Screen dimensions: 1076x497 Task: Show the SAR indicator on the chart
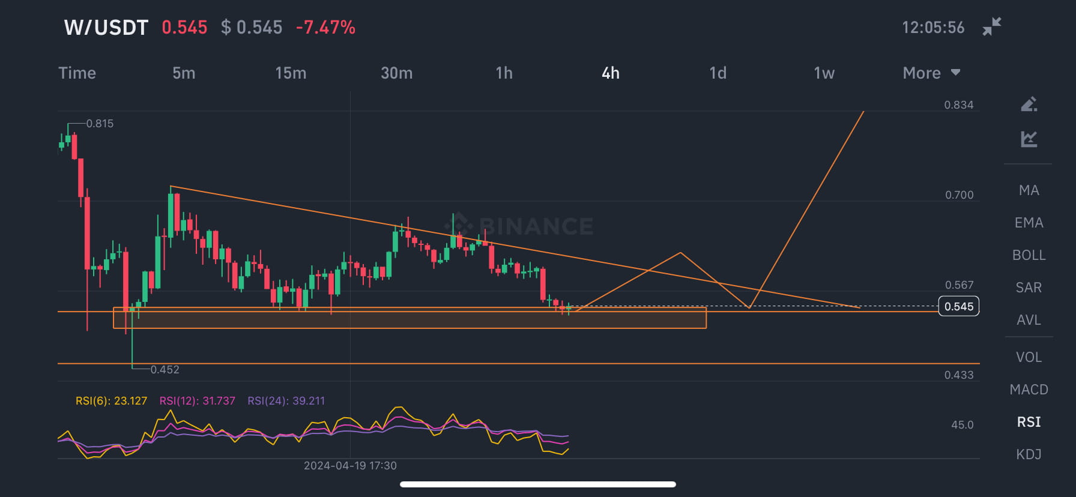tap(1029, 288)
